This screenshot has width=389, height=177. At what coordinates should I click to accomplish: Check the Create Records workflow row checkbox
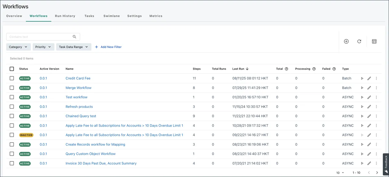click(x=12, y=144)
